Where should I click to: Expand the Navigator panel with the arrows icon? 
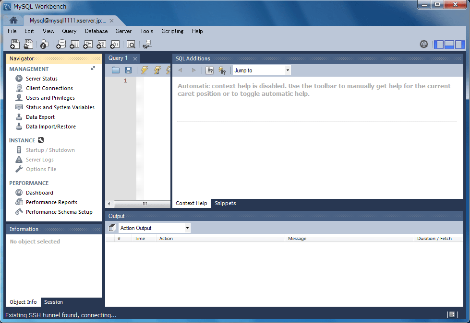[93, 69]
